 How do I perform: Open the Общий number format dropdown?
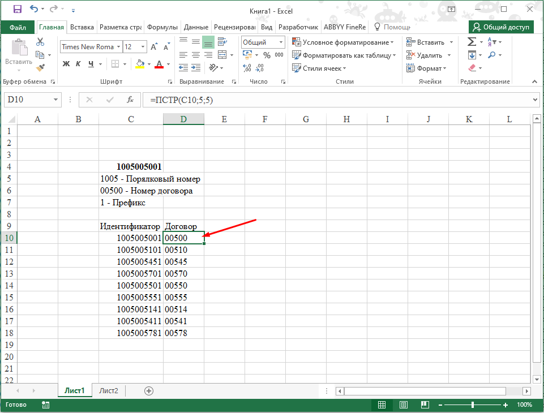point(281,42)
